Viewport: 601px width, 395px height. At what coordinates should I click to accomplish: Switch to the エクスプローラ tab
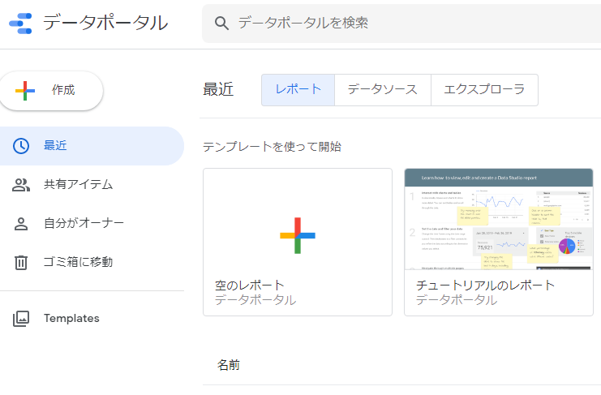click(x=484, y=90)
